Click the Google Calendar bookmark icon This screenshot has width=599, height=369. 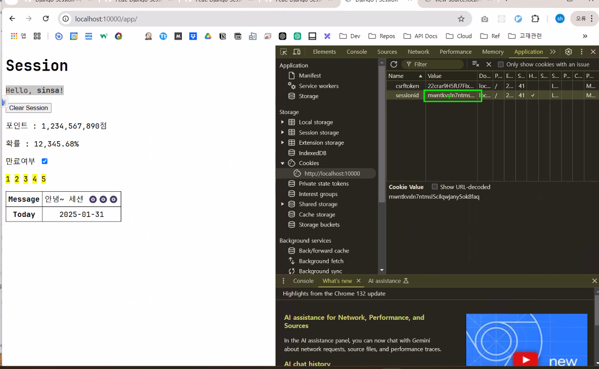click(74, 36)
